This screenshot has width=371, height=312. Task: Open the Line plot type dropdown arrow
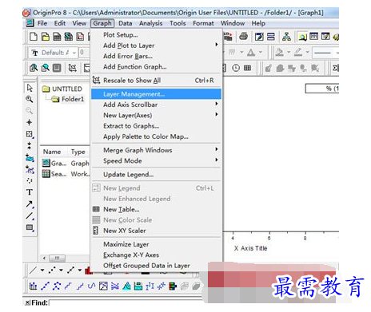[42, 271]
